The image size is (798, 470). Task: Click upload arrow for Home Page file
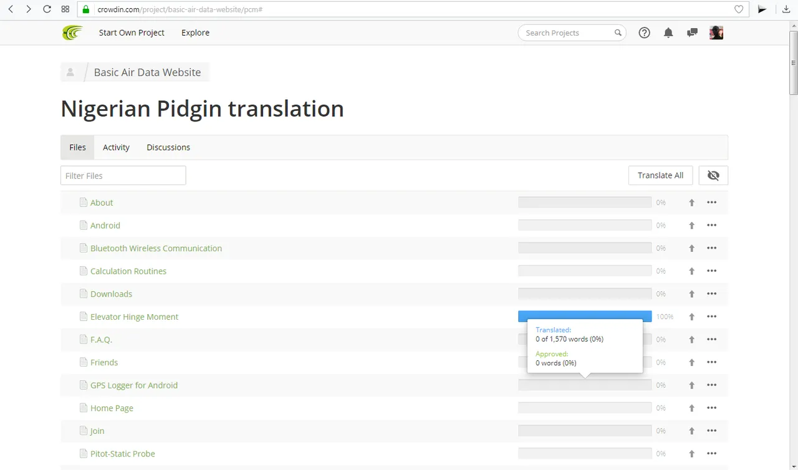point(691,408)
